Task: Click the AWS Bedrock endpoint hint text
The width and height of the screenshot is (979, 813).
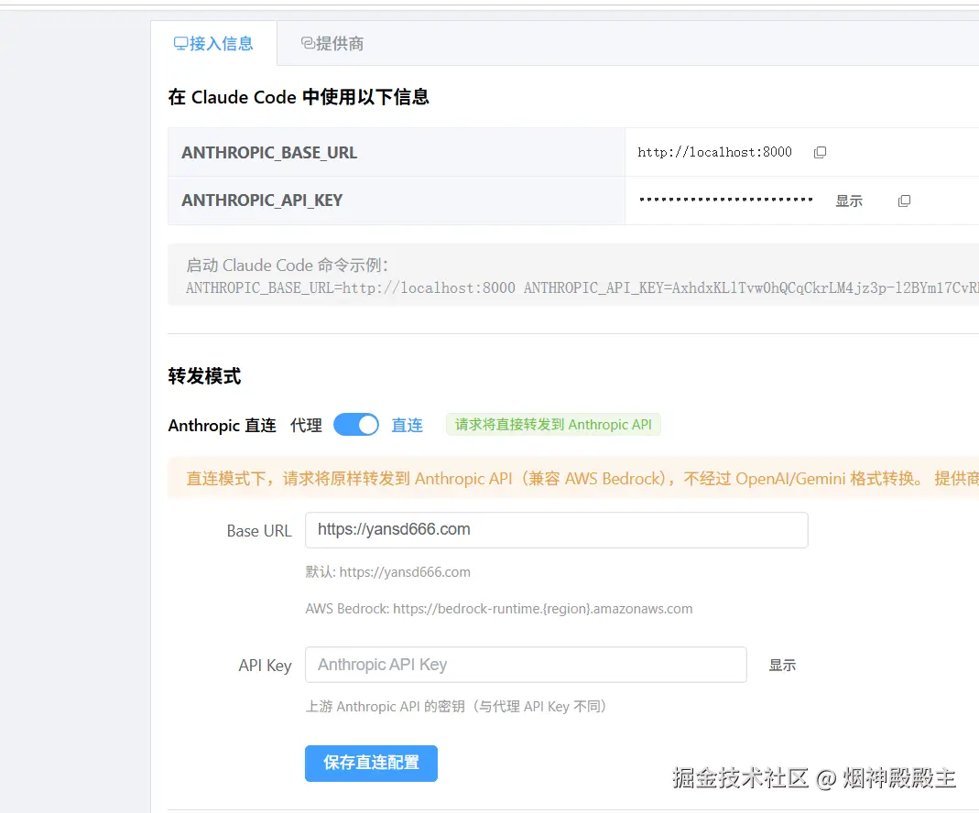Action: [499, 609]
